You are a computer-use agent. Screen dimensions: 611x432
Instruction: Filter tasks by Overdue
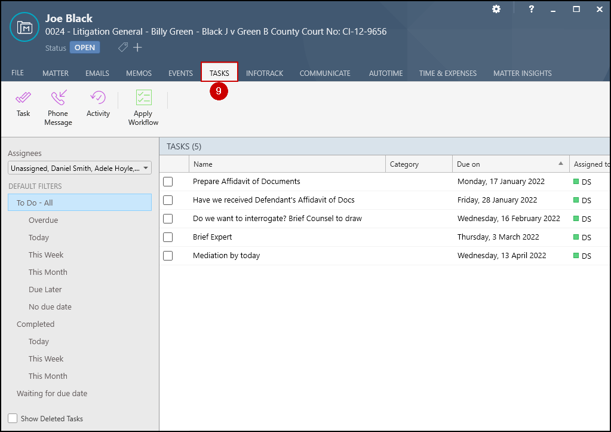tap(43, 220)
